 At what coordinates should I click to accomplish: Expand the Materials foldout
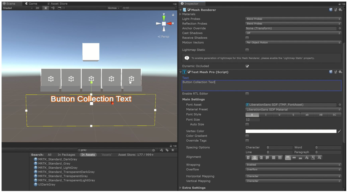tap(180, 14)
